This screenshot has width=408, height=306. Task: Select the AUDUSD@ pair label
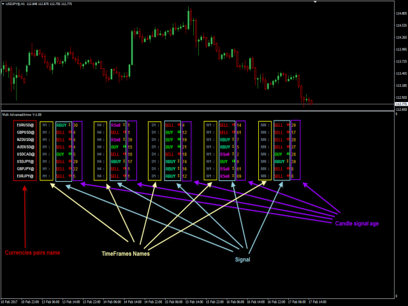[25, 147]
